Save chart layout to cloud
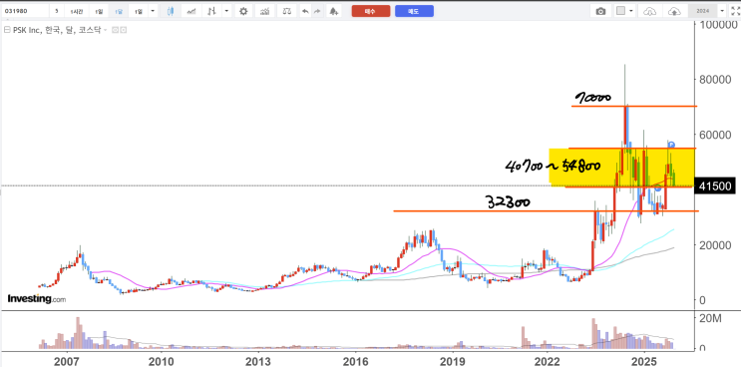 tap(675, 11)
